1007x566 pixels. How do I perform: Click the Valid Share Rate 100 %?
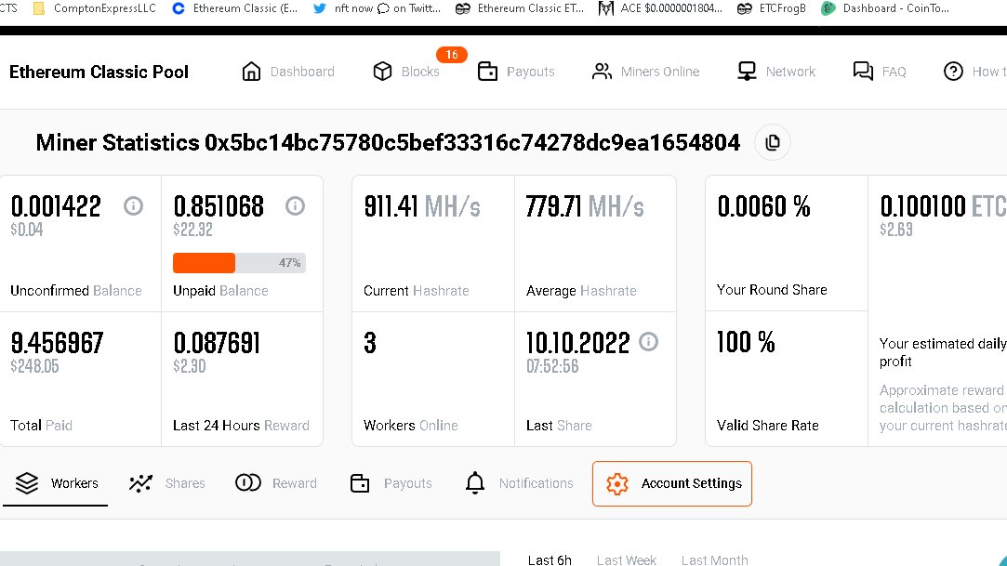pyautogui.click(x=746, y=342)
